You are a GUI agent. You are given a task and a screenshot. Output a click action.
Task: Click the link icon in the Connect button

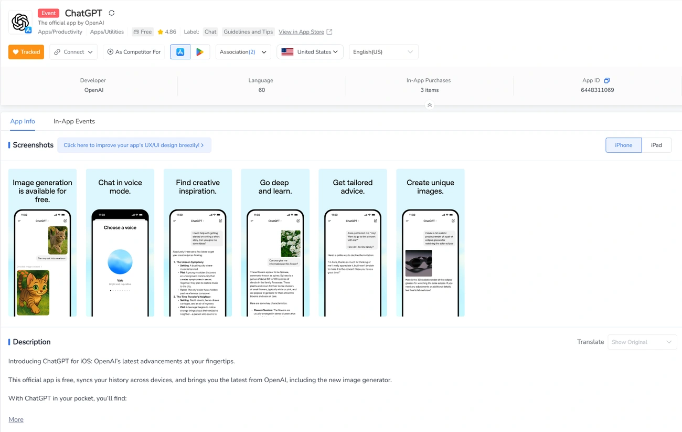(57, 52)
